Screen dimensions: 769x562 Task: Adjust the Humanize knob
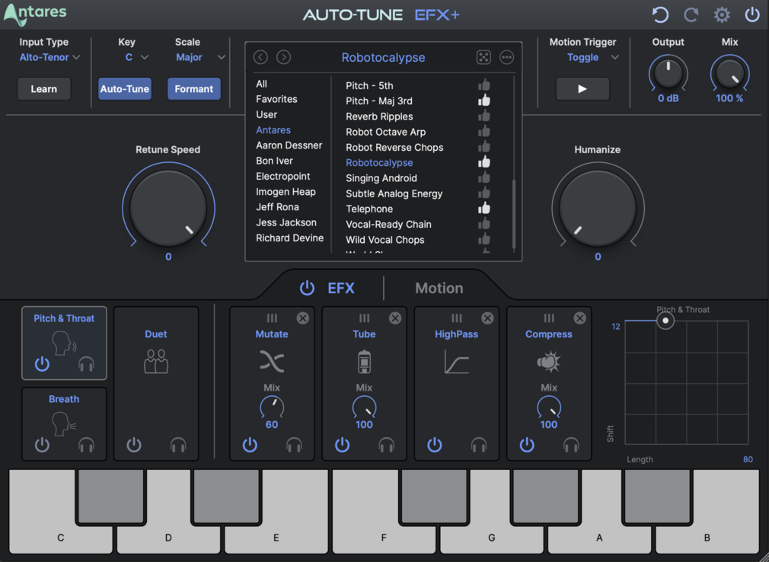(x=598, y=207)
